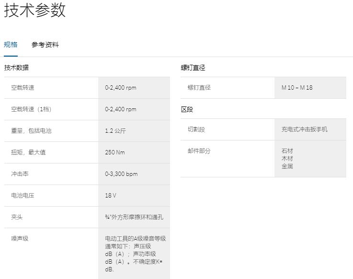This screenshot has height=279, width=353.
Task: Click the 空载转速 row label
Action: coord(23,88)
